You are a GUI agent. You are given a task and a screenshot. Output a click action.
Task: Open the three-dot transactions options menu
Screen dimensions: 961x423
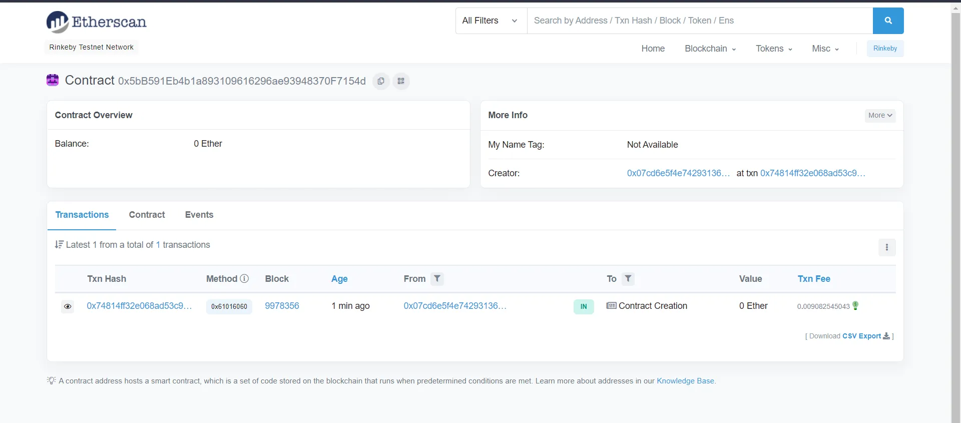pos(887,247)
